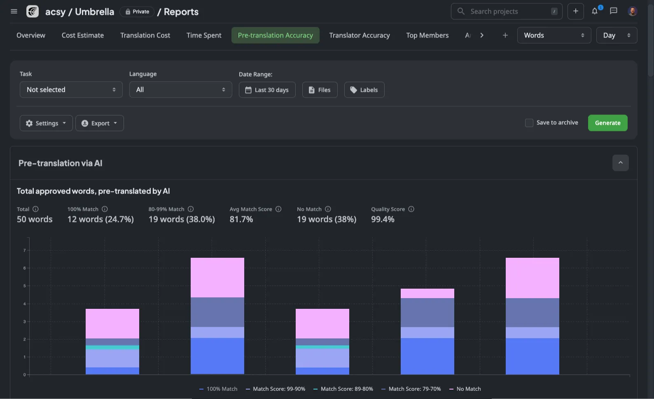Open the messages chat icon
The width and height of the screenshot is (654, 399).
[614, 11]
